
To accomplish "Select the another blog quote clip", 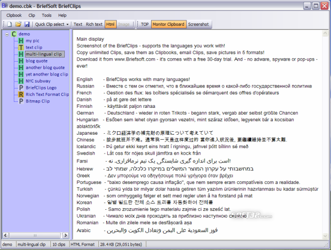I will (45, 68).
